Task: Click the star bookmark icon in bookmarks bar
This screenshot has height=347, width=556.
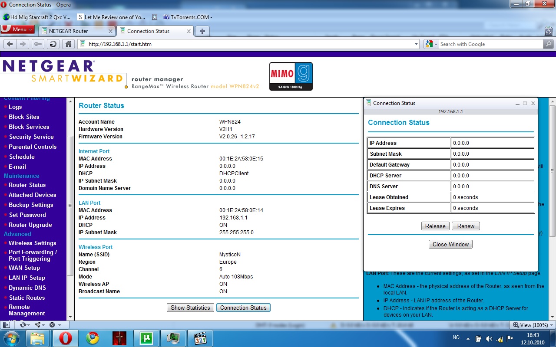Action: [155, 17]
